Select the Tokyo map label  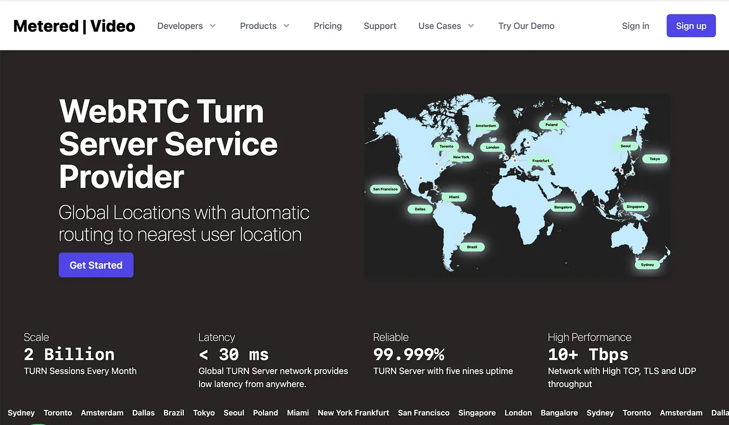click(x=655, y=159)
